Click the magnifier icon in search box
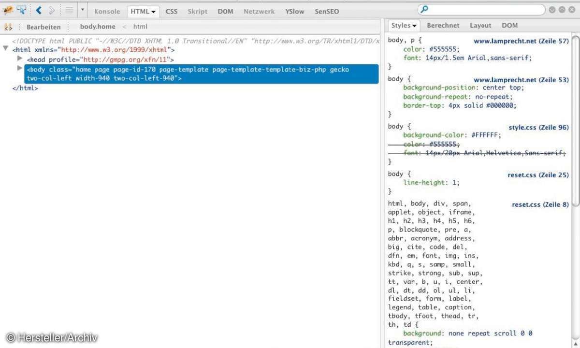This screenshot has width=580, height=348. 425,10
